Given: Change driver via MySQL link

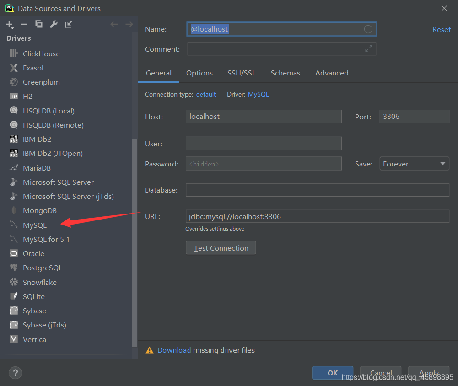Looking at the screenshot, I should (x=258, y=94).
